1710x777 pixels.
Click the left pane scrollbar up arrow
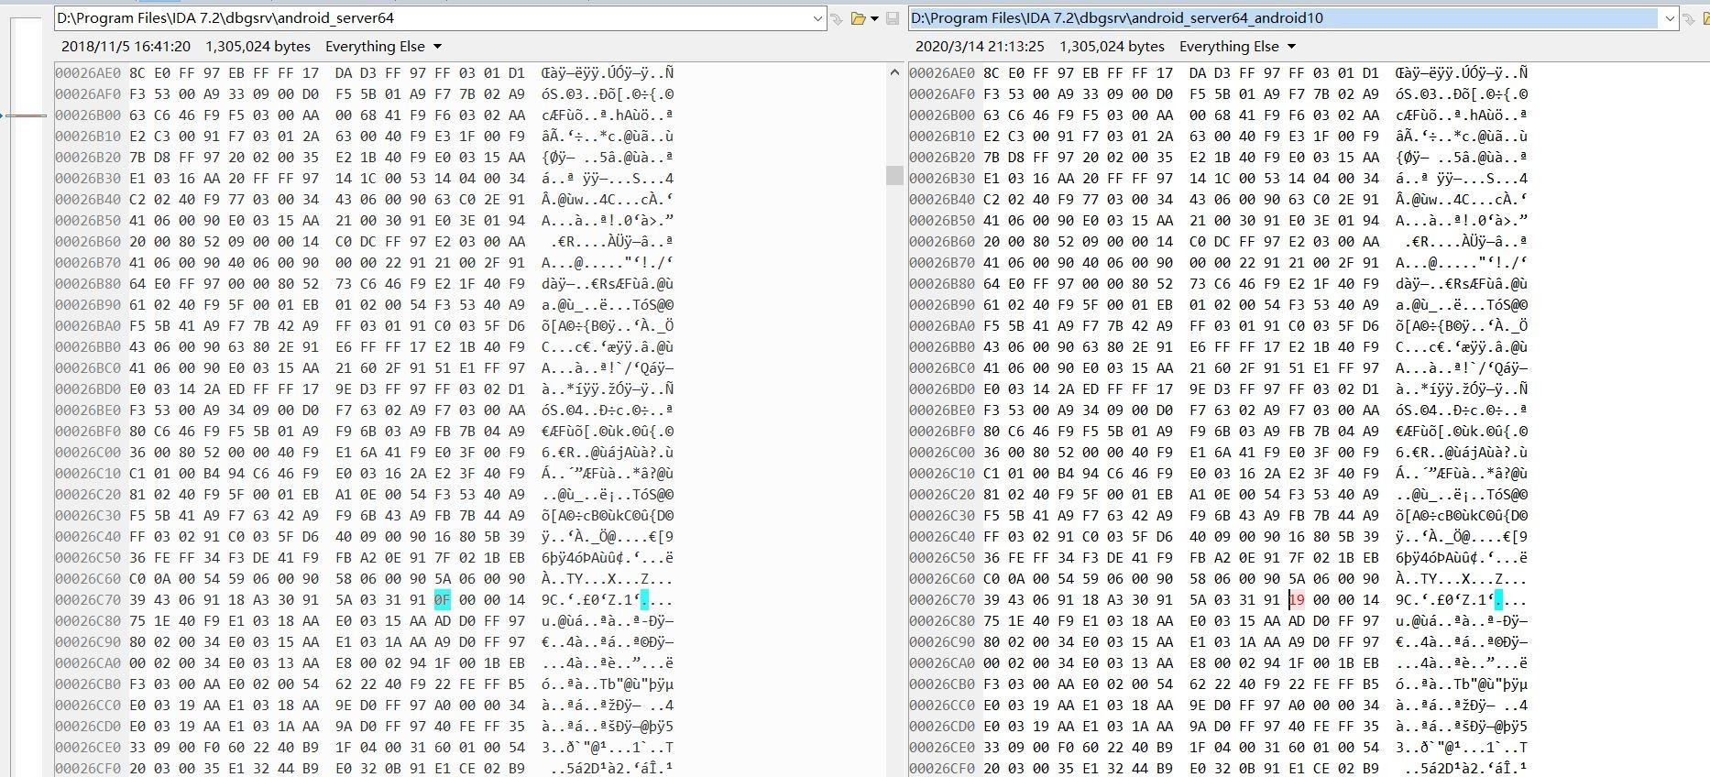[x=894, y=72]
